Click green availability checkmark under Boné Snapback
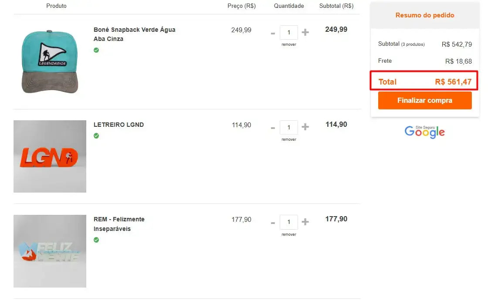Viewport: 498px width, 305px height. coord(96,50)
